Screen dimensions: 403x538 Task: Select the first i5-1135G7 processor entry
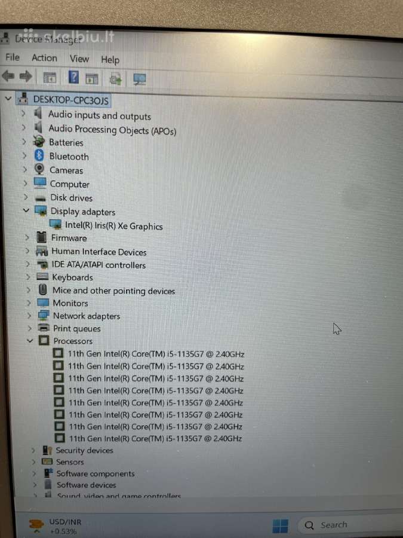point(156,354)
